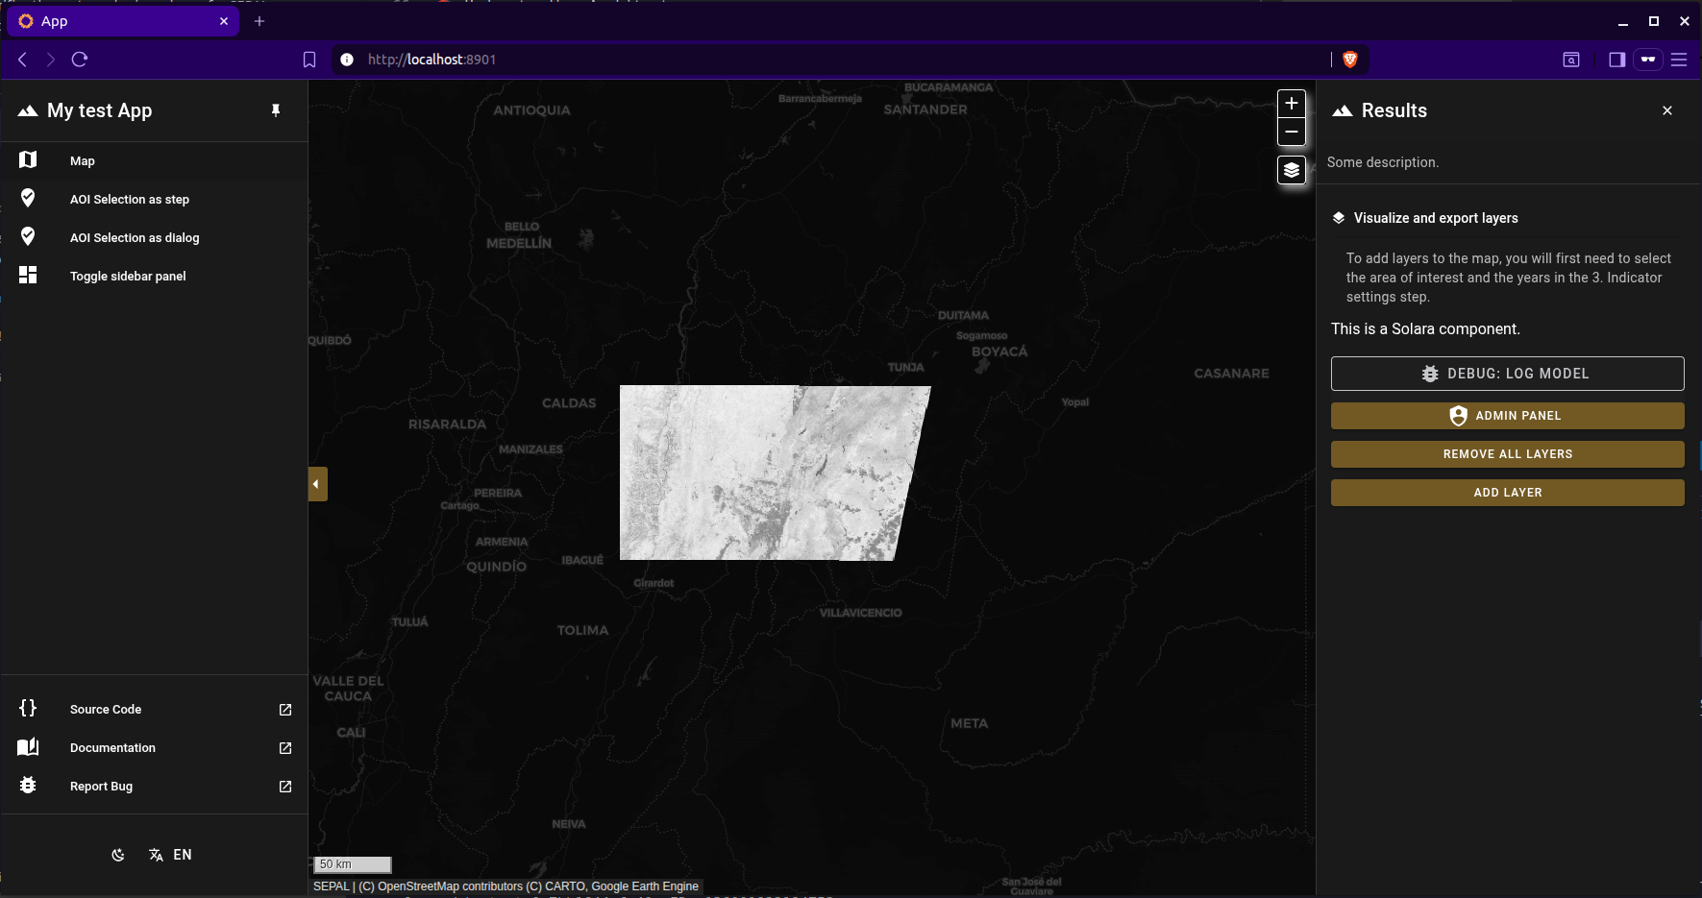Open a new browser tab

coord(259,21)
